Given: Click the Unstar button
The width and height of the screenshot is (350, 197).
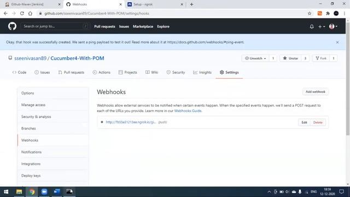Looking at the screenshot, I should tap(290, 59).
